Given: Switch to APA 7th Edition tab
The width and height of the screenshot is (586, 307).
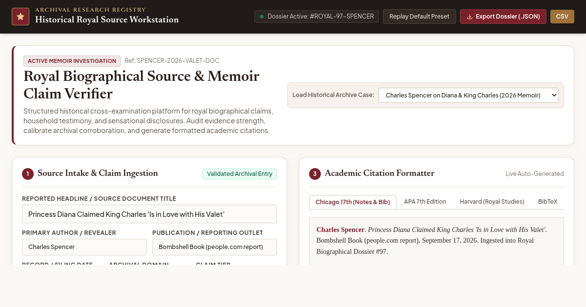Looking at the screenshot, I should pyautogui.click(x=425, y=202).
